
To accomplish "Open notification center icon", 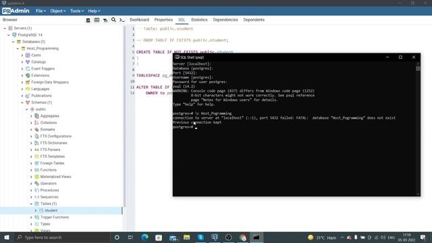I will pyautogui.click(x=423, y=237).
